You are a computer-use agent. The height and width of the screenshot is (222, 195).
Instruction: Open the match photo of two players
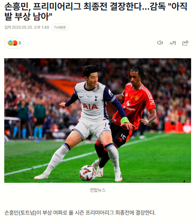tap(98, 120)
